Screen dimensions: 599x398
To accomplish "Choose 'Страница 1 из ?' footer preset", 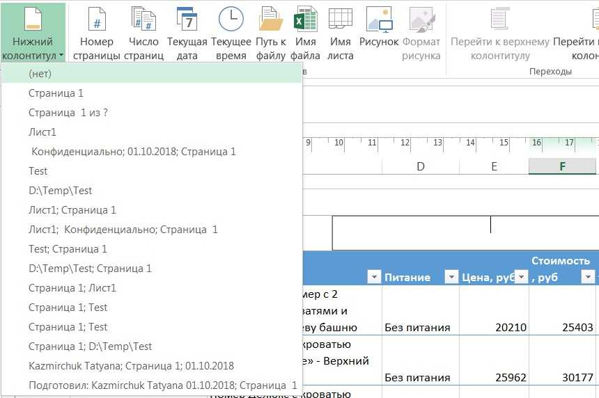I will click(152, 113).
